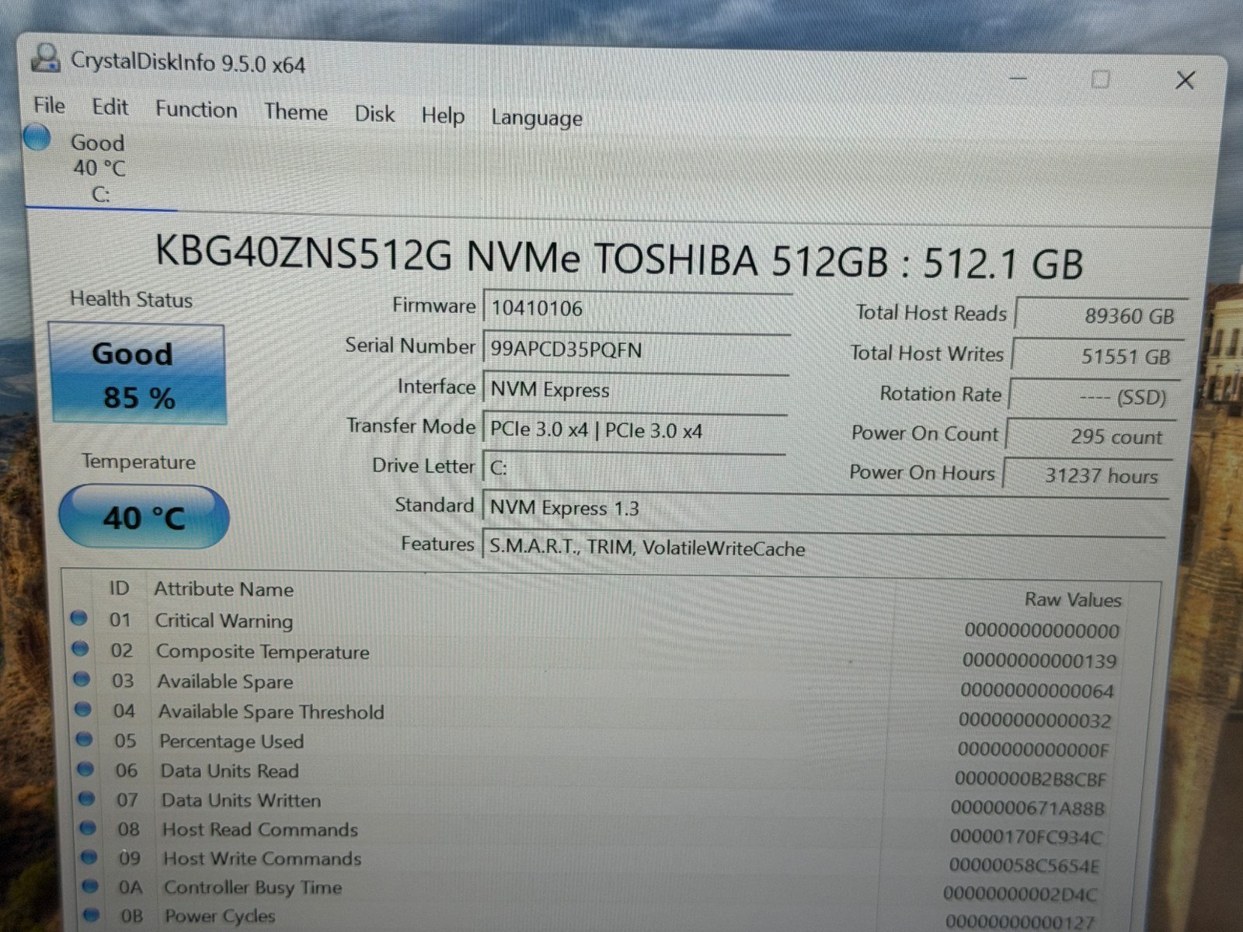The image size is (1243, 932).
Task: Select the Available Spare Threshold attribute name
Action: 271,711
